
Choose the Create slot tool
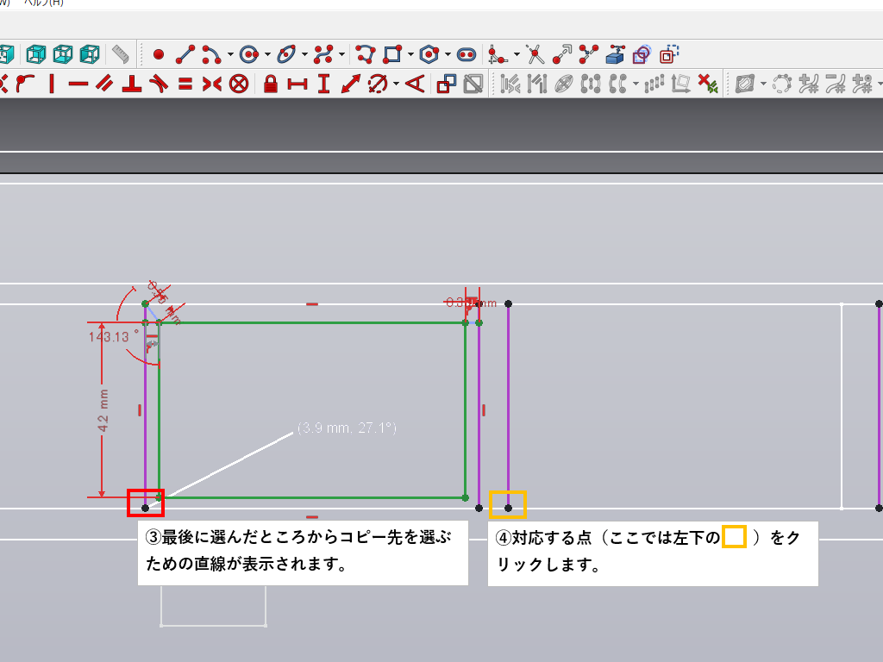point(467,55)
